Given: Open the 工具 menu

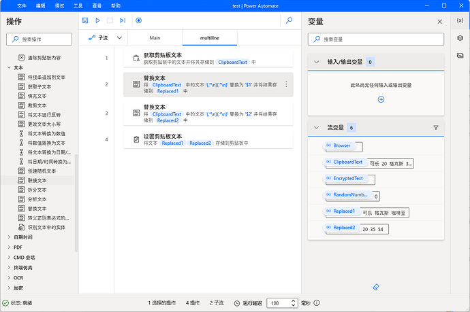Looking at the screenshot, I should coord(78,5).
